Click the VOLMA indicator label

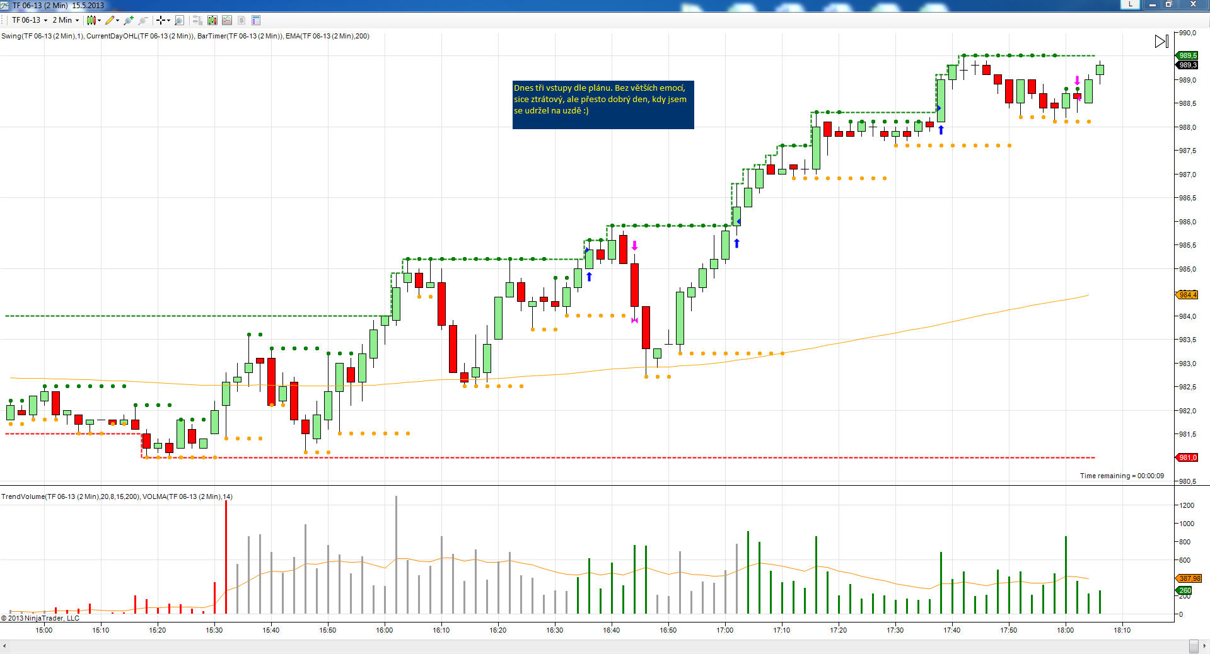pos(187,496)
